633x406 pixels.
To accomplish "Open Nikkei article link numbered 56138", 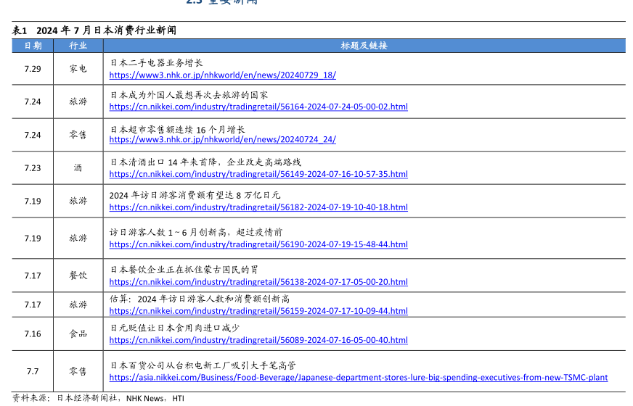I will (258, 282).
